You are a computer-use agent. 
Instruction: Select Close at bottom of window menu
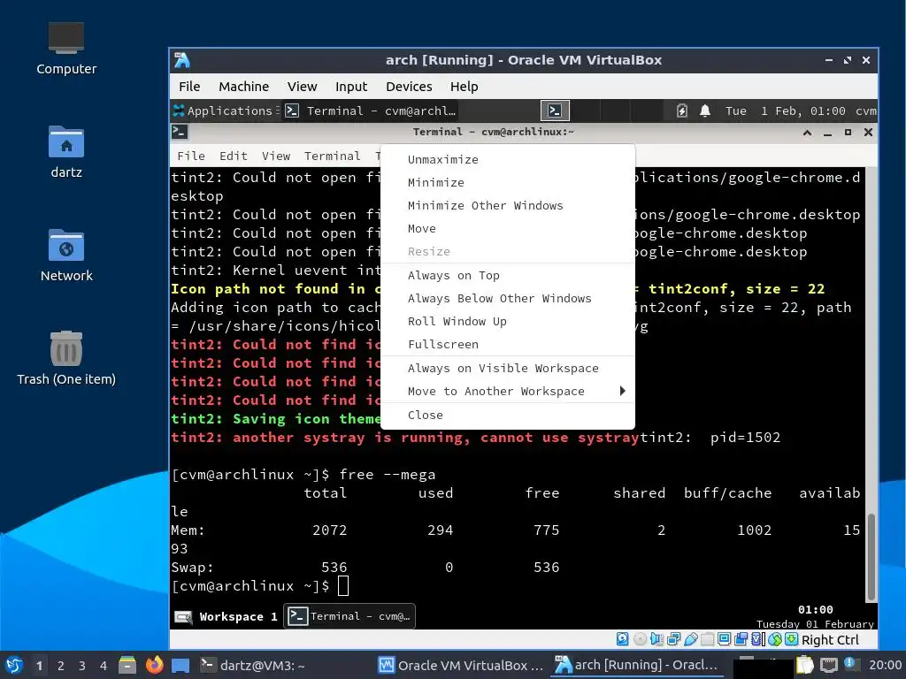coord(508,416)
